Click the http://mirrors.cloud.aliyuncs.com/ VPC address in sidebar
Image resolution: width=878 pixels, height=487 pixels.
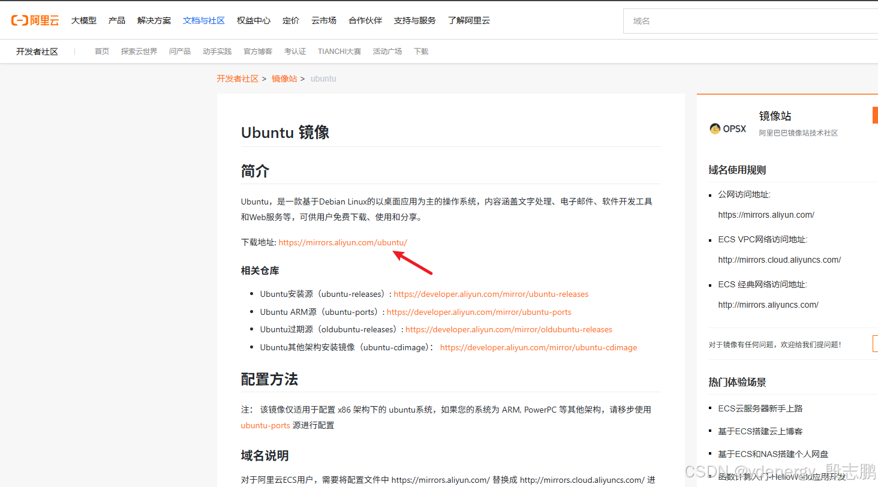click(x=780, y=260)
